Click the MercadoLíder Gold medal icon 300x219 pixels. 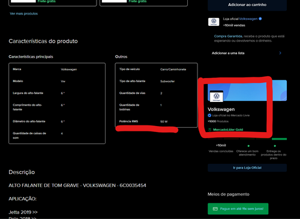click(210, 130)
